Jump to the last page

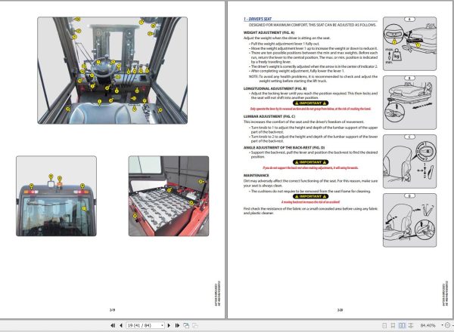click(177, 325)
